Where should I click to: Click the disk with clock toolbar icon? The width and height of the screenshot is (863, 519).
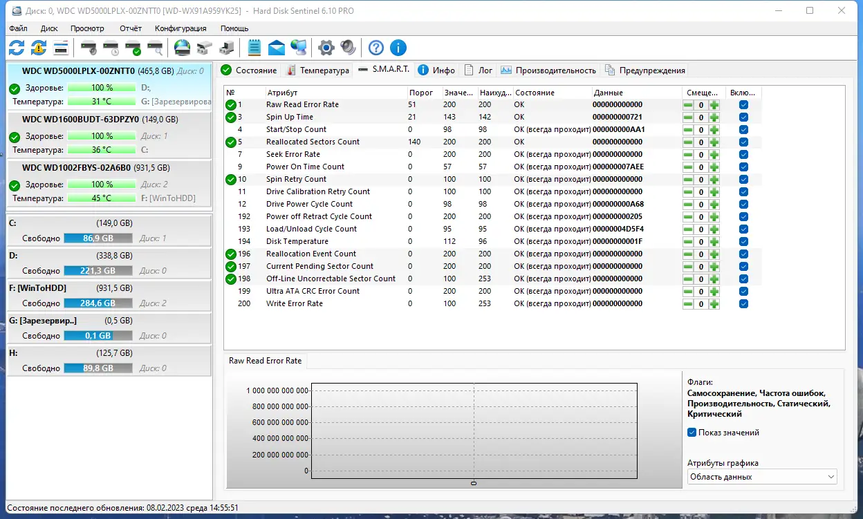click(111, 48)
